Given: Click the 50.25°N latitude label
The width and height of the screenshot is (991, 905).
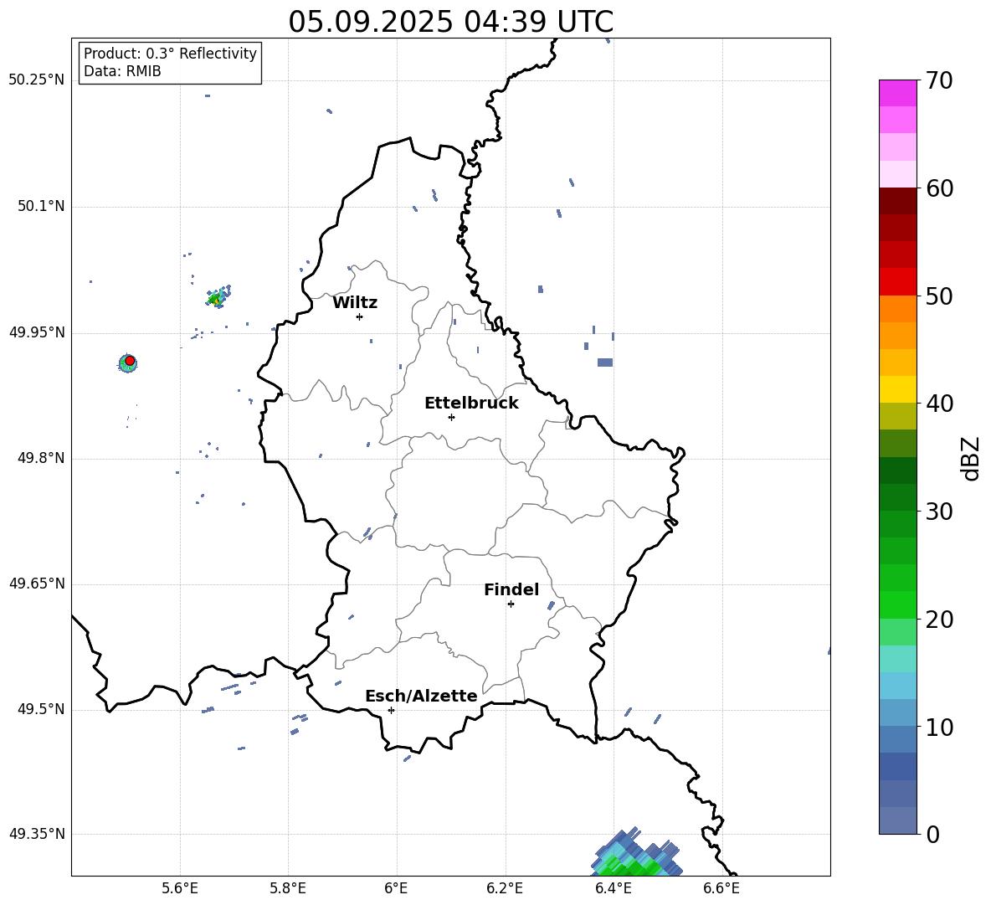Looking at the screenshot, I should pyautogui.click(x=37, y=80).
